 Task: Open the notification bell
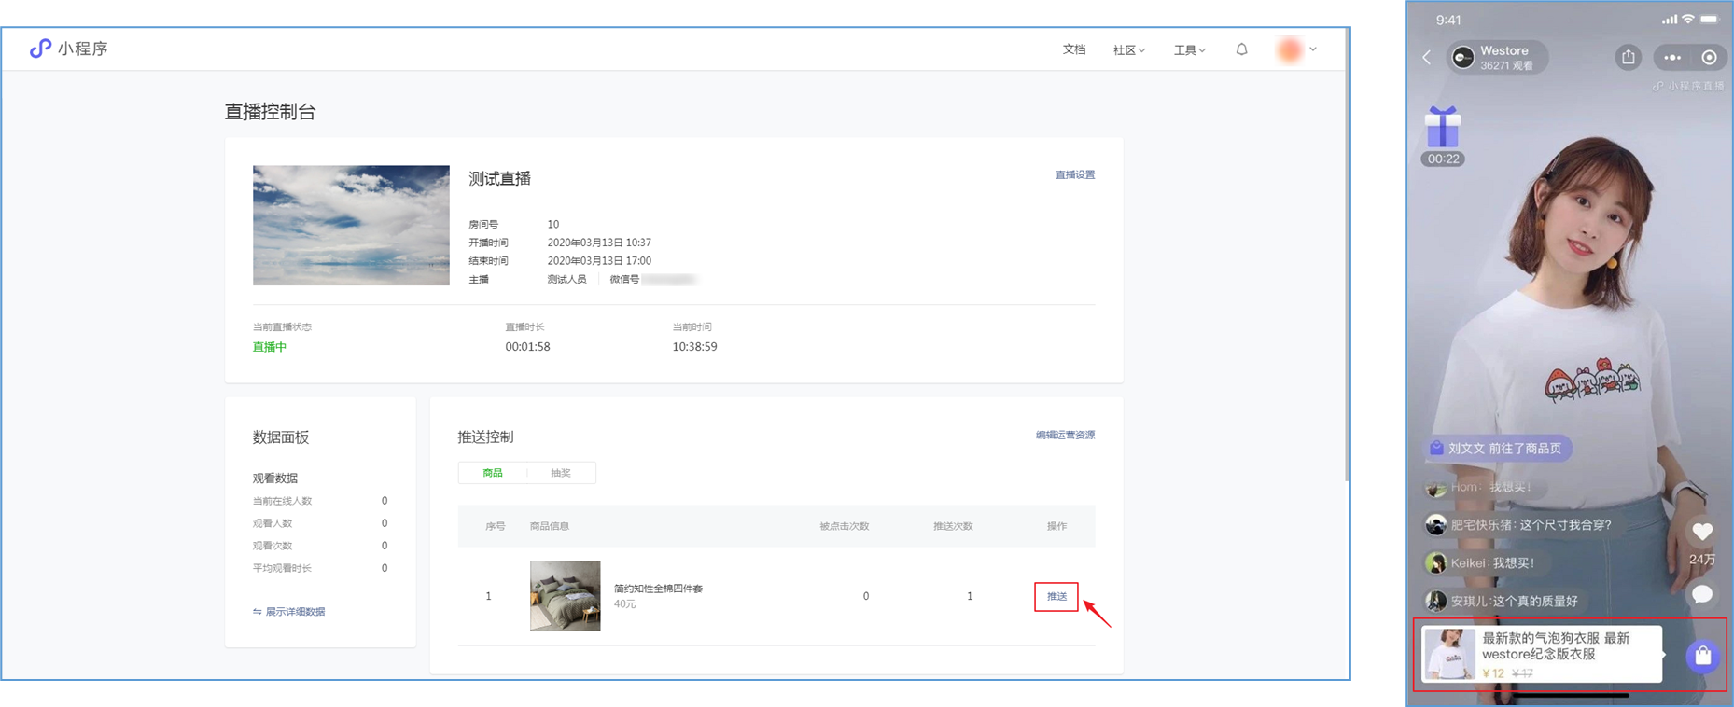pos(1241,49)
